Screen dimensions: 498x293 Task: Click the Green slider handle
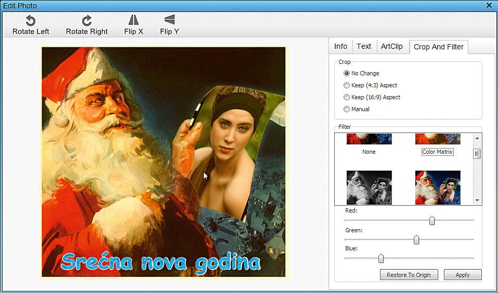point(416,239)
